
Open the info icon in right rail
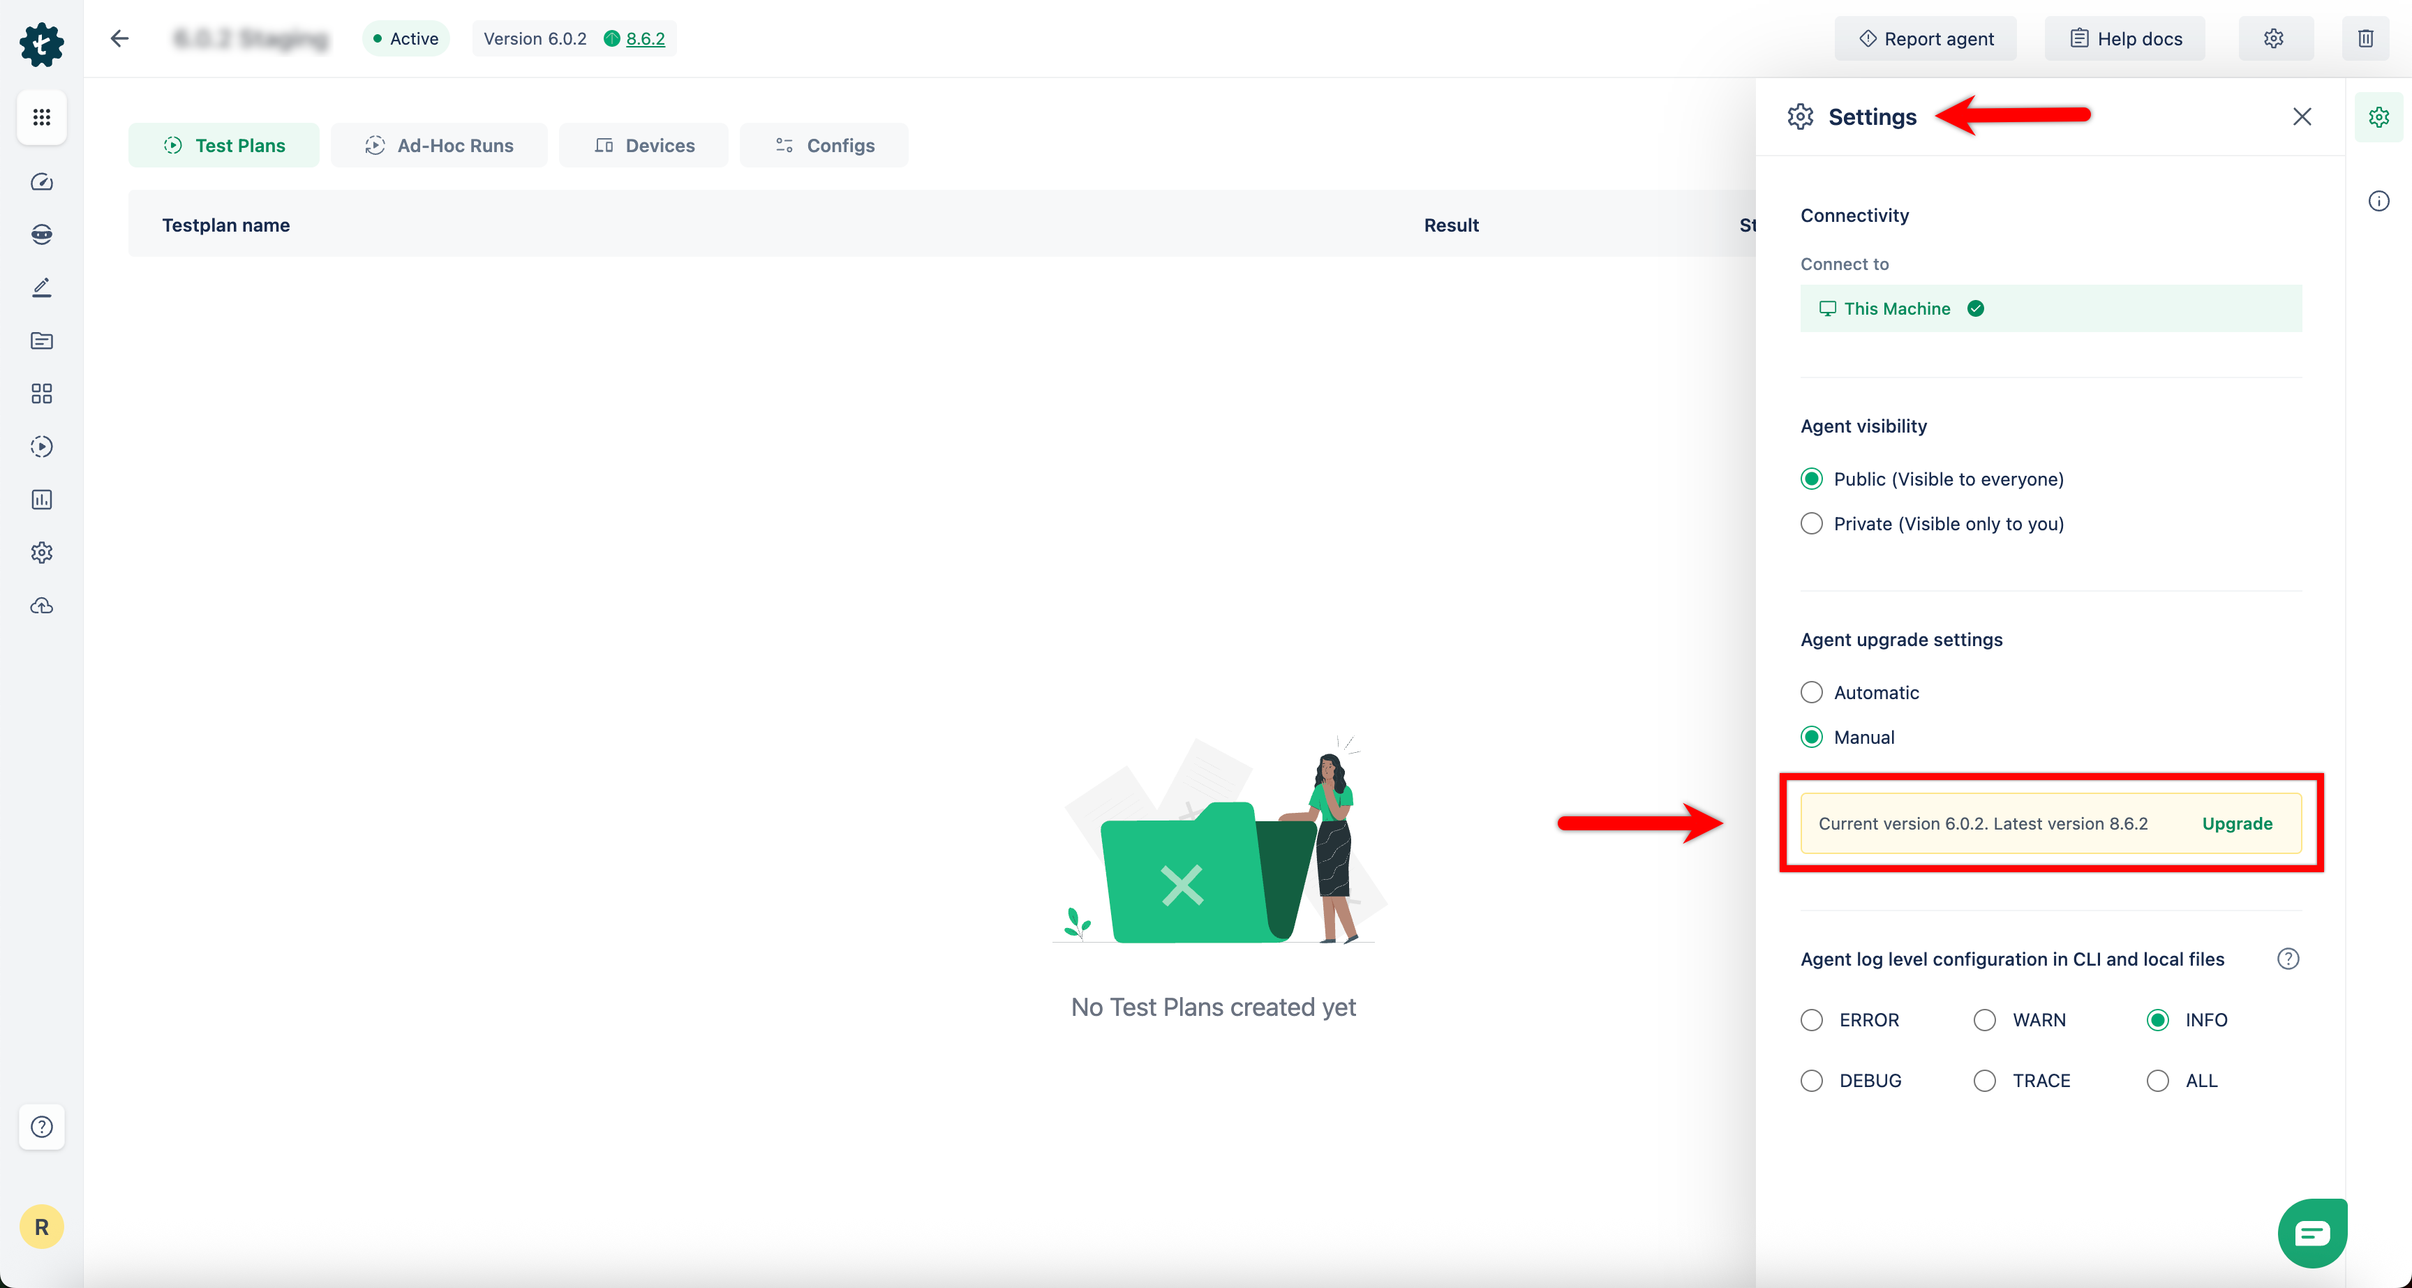pos(2378,201)
